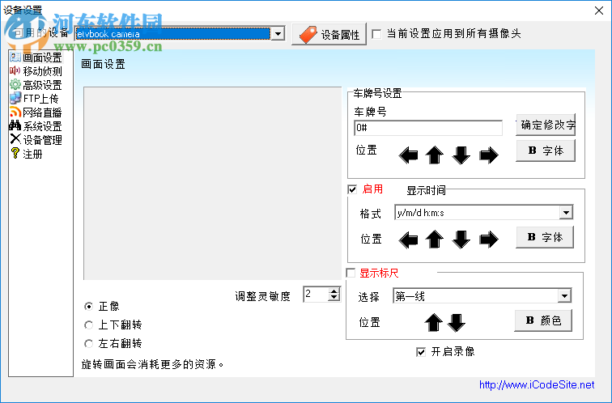Decrease the sensitivity spinner value
The width and height of the screenshot is (612, 403).
pos(334,297)
